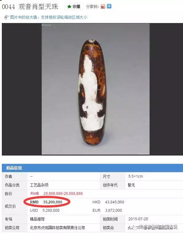The image size is (183, 235).
Task: Click the magnifier scroll-zoom tip text
Action: (48, 17)
